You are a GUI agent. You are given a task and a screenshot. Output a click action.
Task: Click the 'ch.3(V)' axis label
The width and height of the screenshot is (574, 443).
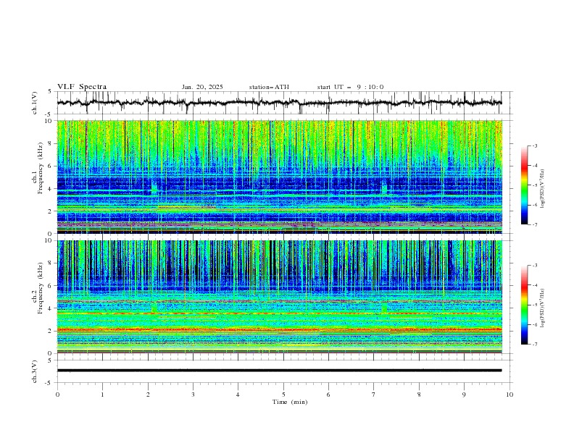[35, 371]
